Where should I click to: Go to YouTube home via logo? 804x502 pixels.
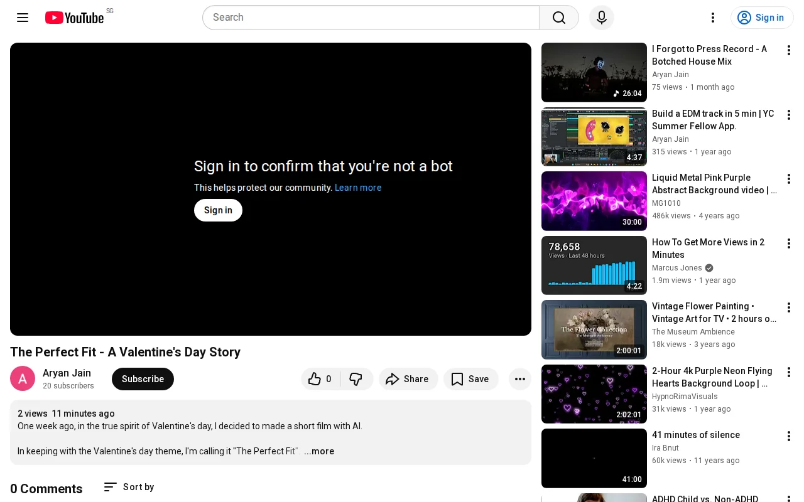pos(75,18)
